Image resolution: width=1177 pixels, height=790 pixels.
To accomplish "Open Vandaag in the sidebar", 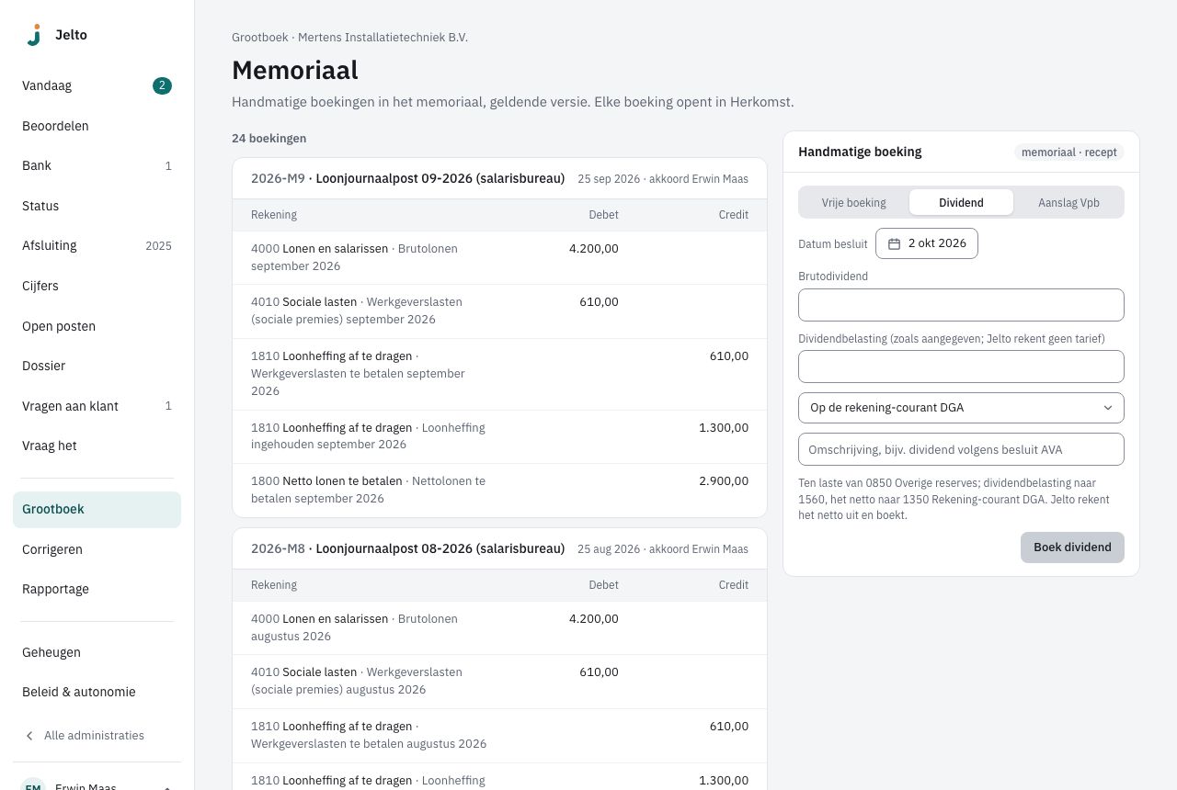I will [x=97, y=86].
